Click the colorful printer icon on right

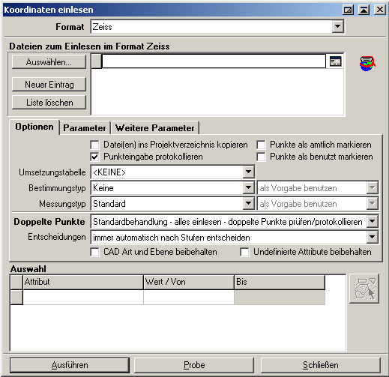coord(367,64)
